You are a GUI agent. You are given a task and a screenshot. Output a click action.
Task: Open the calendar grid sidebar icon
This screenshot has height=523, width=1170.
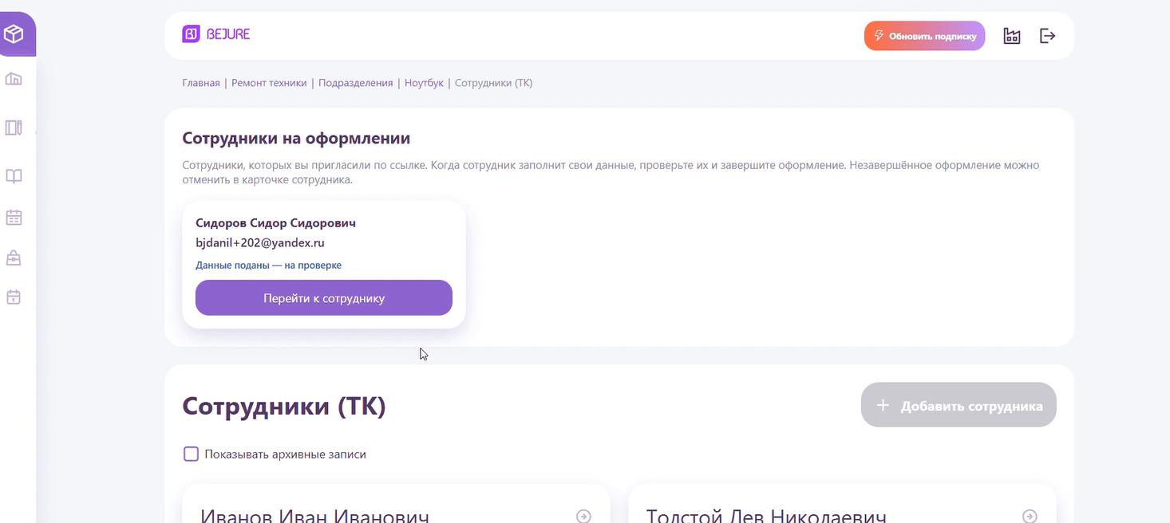tap(14, 217)
